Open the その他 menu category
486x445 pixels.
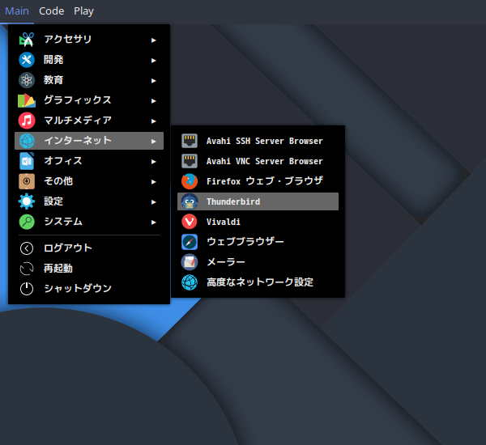tap(89, 181)
